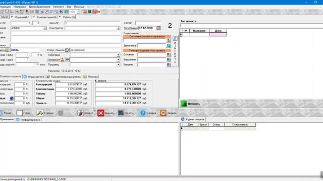Screen dimensions: 323x181
Task: Open the Категория dropdown list
Action: [118, 55]
